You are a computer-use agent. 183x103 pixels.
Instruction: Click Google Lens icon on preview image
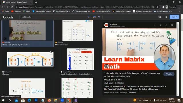point(106,66)
